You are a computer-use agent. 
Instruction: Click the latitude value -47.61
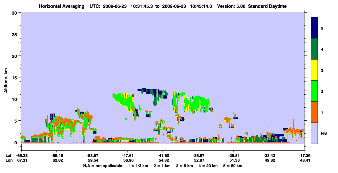(x=127, y=156)
